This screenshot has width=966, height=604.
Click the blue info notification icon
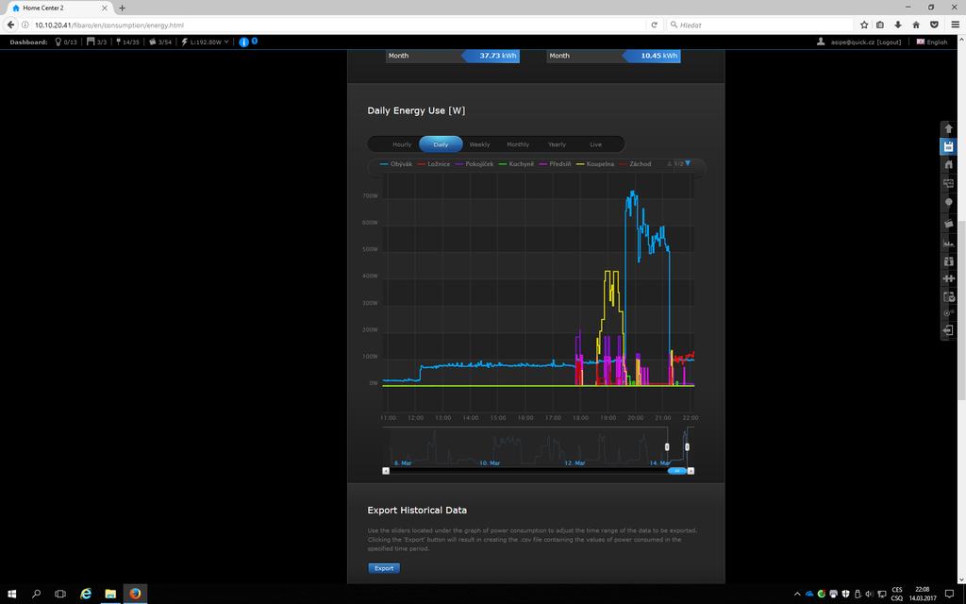(244, 42)
